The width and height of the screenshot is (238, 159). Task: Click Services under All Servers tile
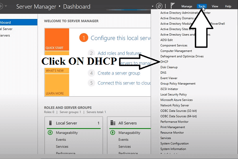[125, 147]
